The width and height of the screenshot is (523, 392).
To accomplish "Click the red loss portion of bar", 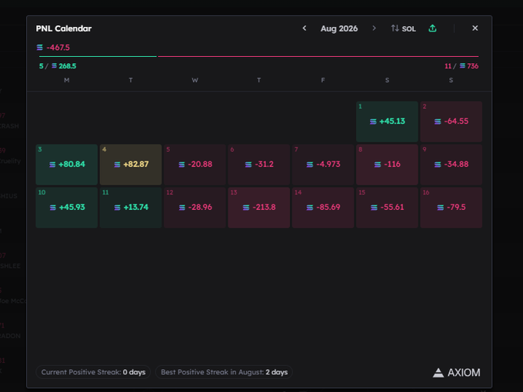I will pos(318,56).
